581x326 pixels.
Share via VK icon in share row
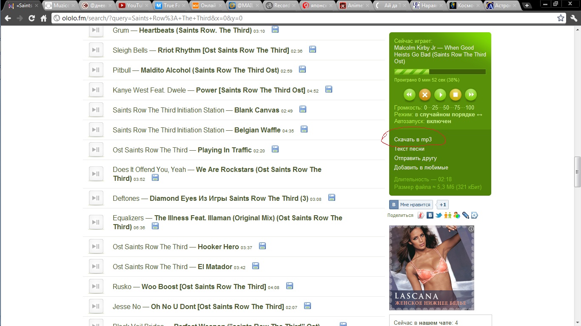pos(430,215)
